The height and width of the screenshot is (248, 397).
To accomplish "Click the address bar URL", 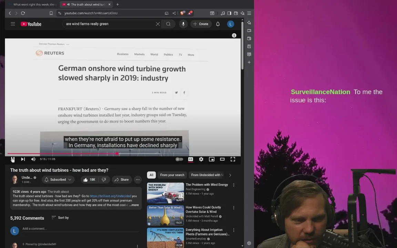I will point(91,13).
